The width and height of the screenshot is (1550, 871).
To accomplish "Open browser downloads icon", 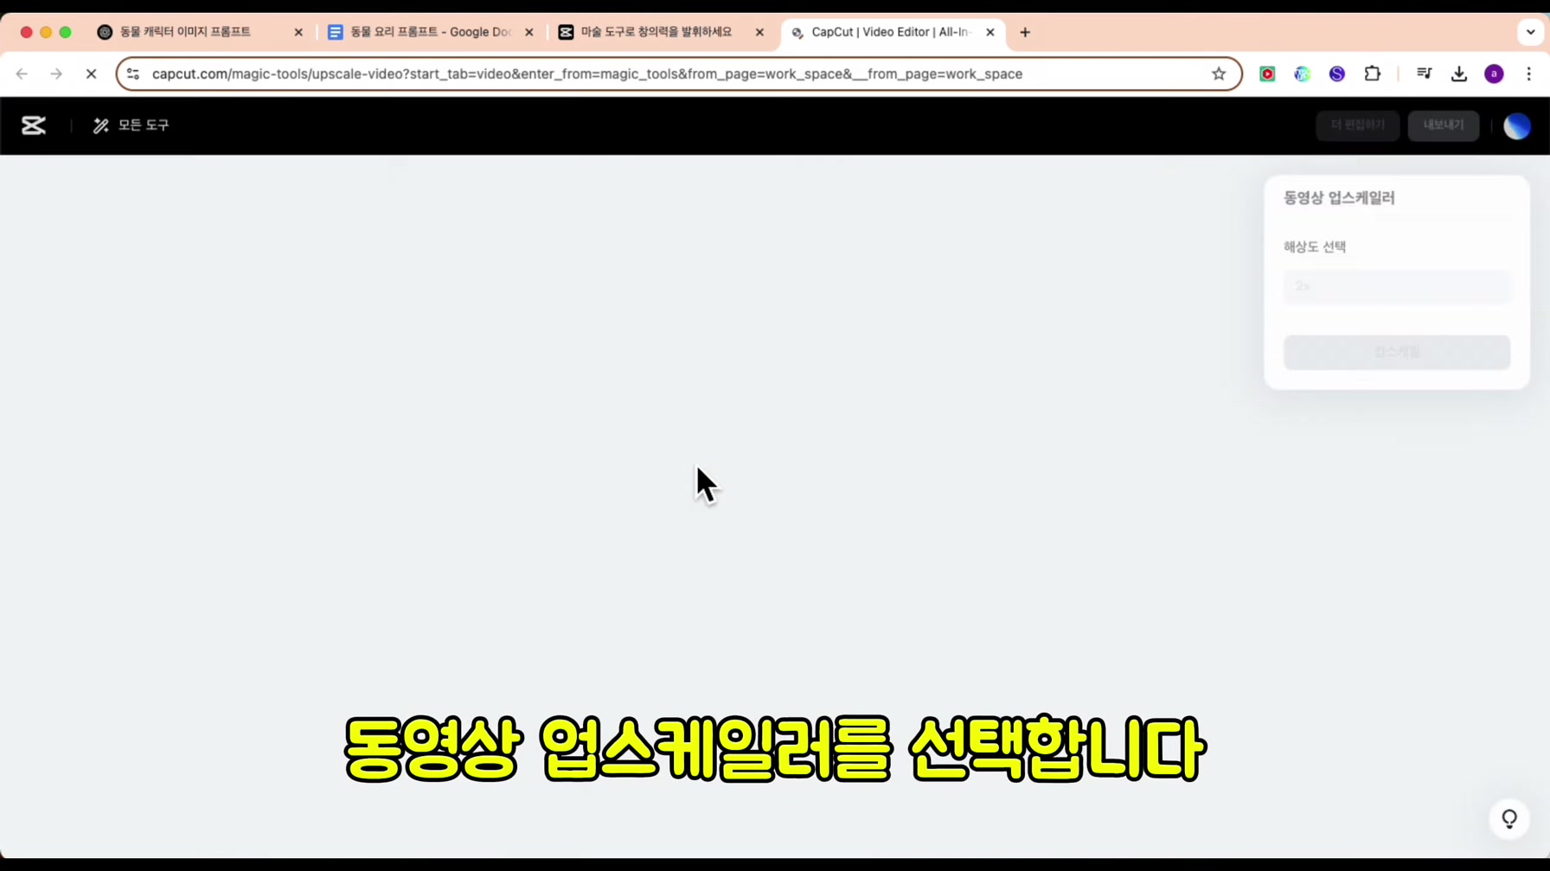I will (1459, 74).
